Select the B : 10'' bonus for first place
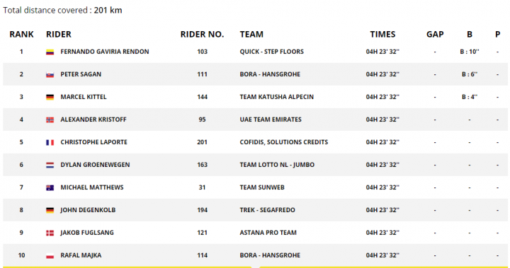Image resolution: width=510 pixels, height=268 pixels. (470, 52)
